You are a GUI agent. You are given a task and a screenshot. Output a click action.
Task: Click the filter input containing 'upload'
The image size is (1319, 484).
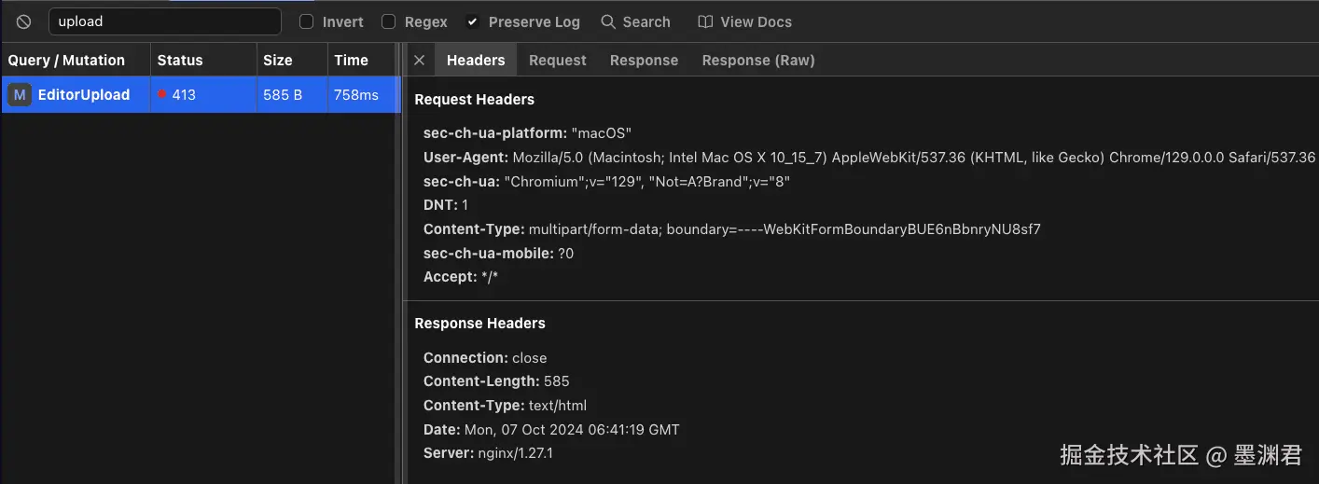(x=164, y=21)
